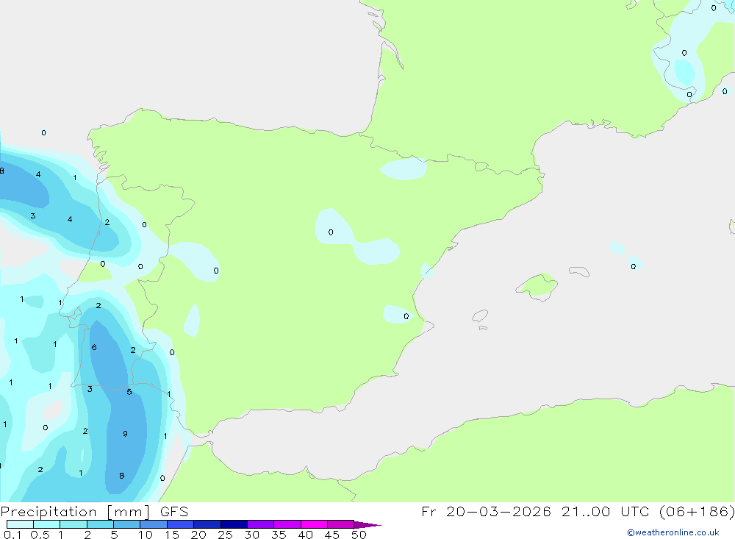Select the 35–40 mm legend color swatch

click(287, 524)
